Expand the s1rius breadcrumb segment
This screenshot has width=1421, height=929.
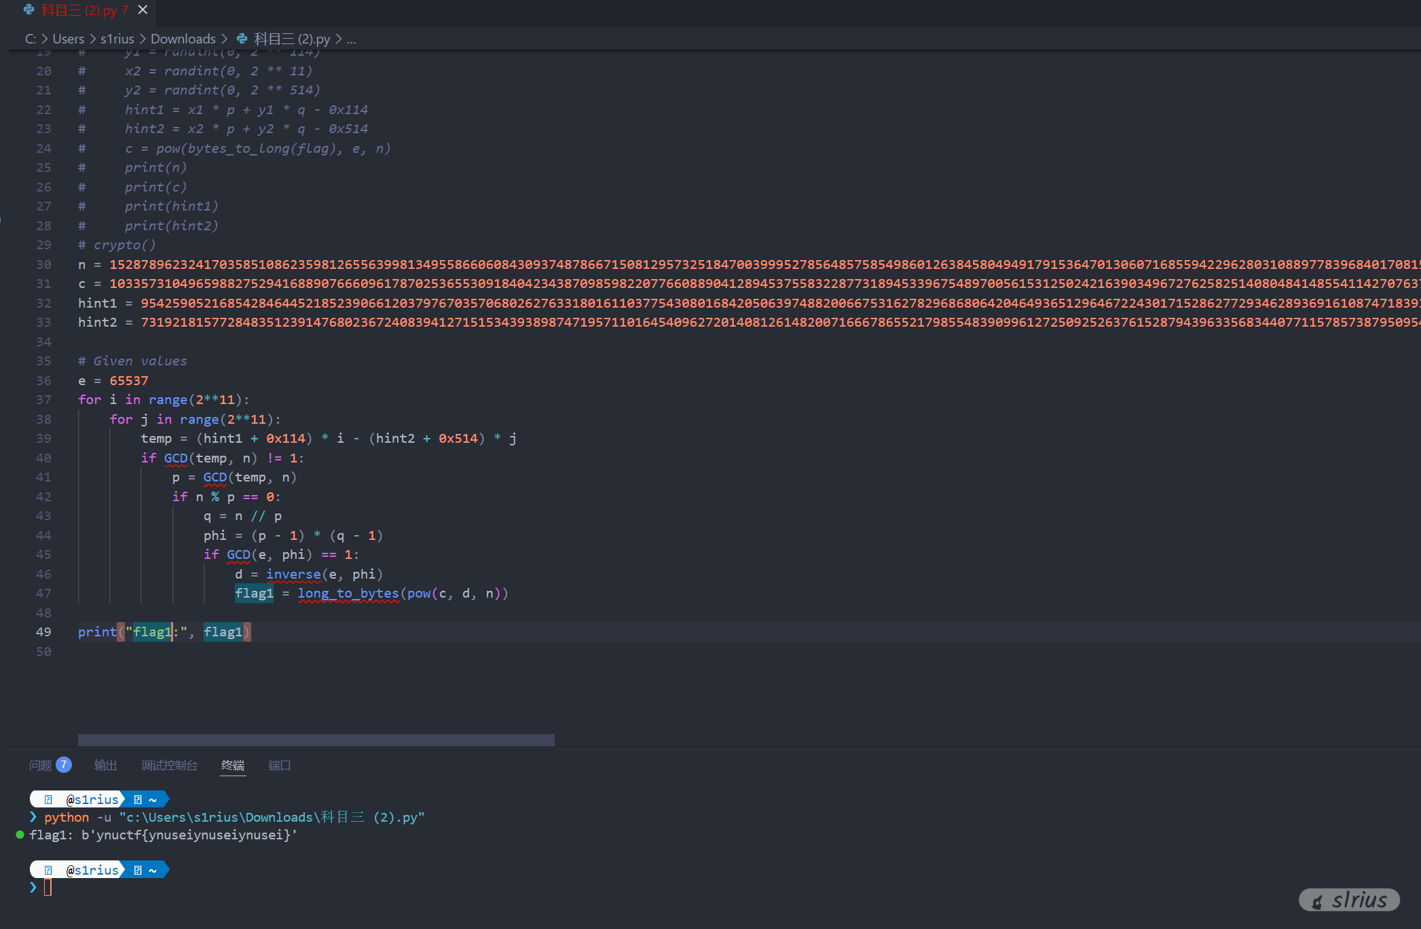pyautogui.click(x=117, y=39)
